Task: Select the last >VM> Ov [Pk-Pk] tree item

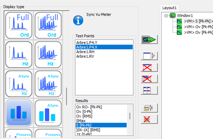Action: (x=198, y=32)
